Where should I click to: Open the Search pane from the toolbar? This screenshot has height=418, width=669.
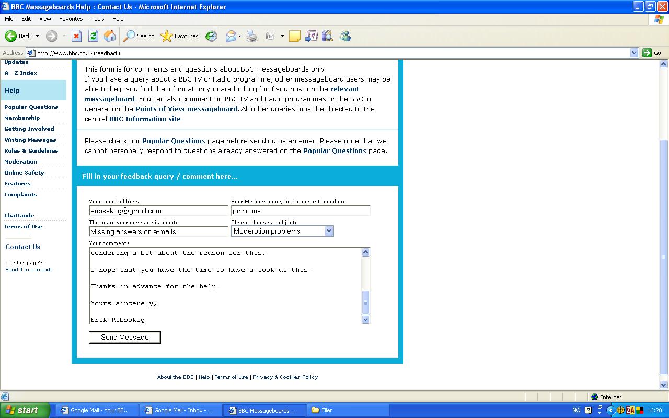coord(139,36)
